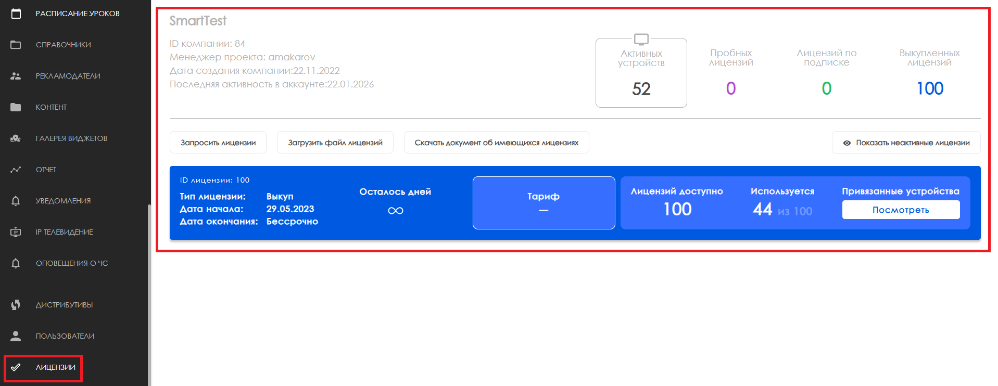998x386 pixels.
Task: Click Загрузить файл лицензий button
Action: coord(335,143)
